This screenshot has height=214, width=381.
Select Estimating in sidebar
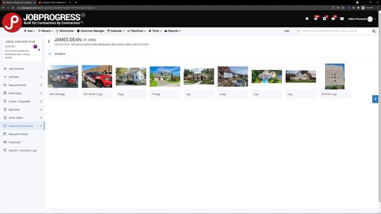(x=23, y=93)
